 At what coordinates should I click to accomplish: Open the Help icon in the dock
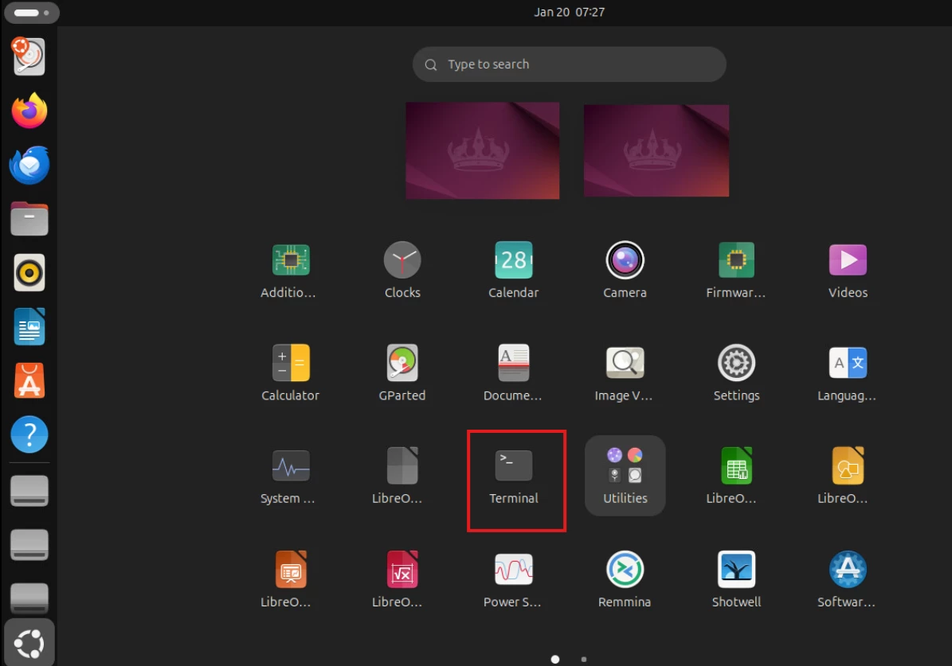click(x=29, y=434)
